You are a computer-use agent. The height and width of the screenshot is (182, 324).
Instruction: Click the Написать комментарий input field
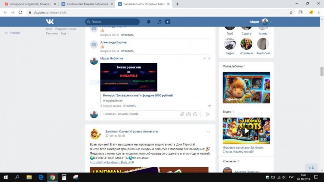point(139,114)
